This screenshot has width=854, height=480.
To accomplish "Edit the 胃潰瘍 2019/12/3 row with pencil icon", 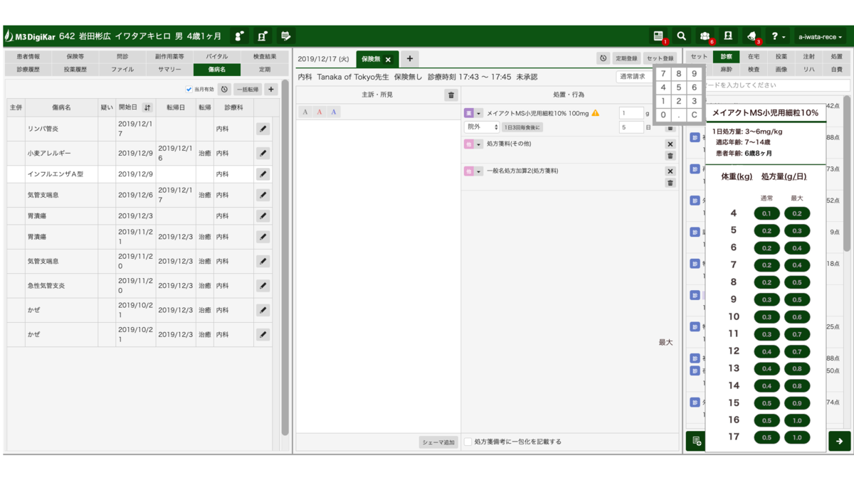I will tap(263, 215).
